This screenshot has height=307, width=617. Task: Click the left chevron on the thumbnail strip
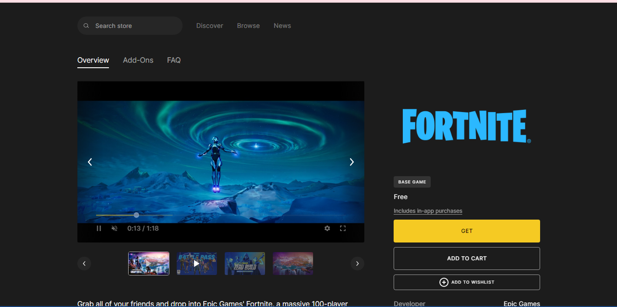[84, 263]
